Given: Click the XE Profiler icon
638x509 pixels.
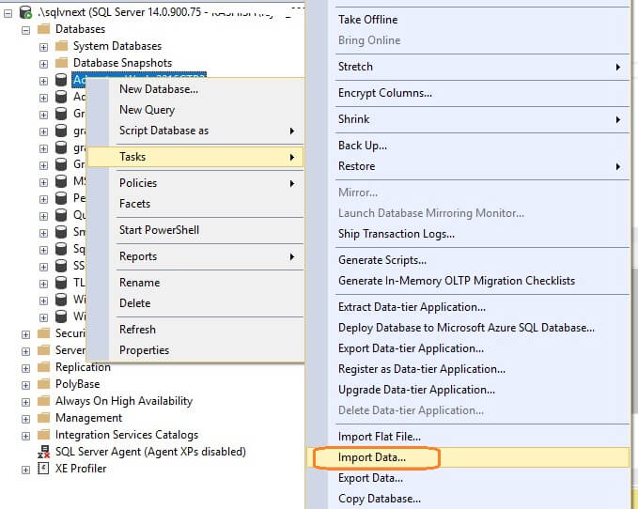Looking at the screenshot, I should coord(43,469).
